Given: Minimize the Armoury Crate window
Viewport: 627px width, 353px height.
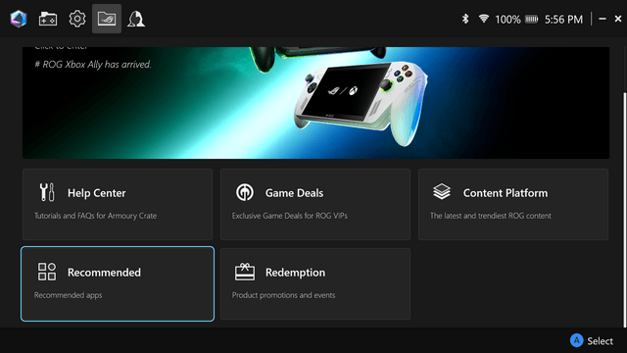Looking at the screenshot, I should [x=603, y=19].
